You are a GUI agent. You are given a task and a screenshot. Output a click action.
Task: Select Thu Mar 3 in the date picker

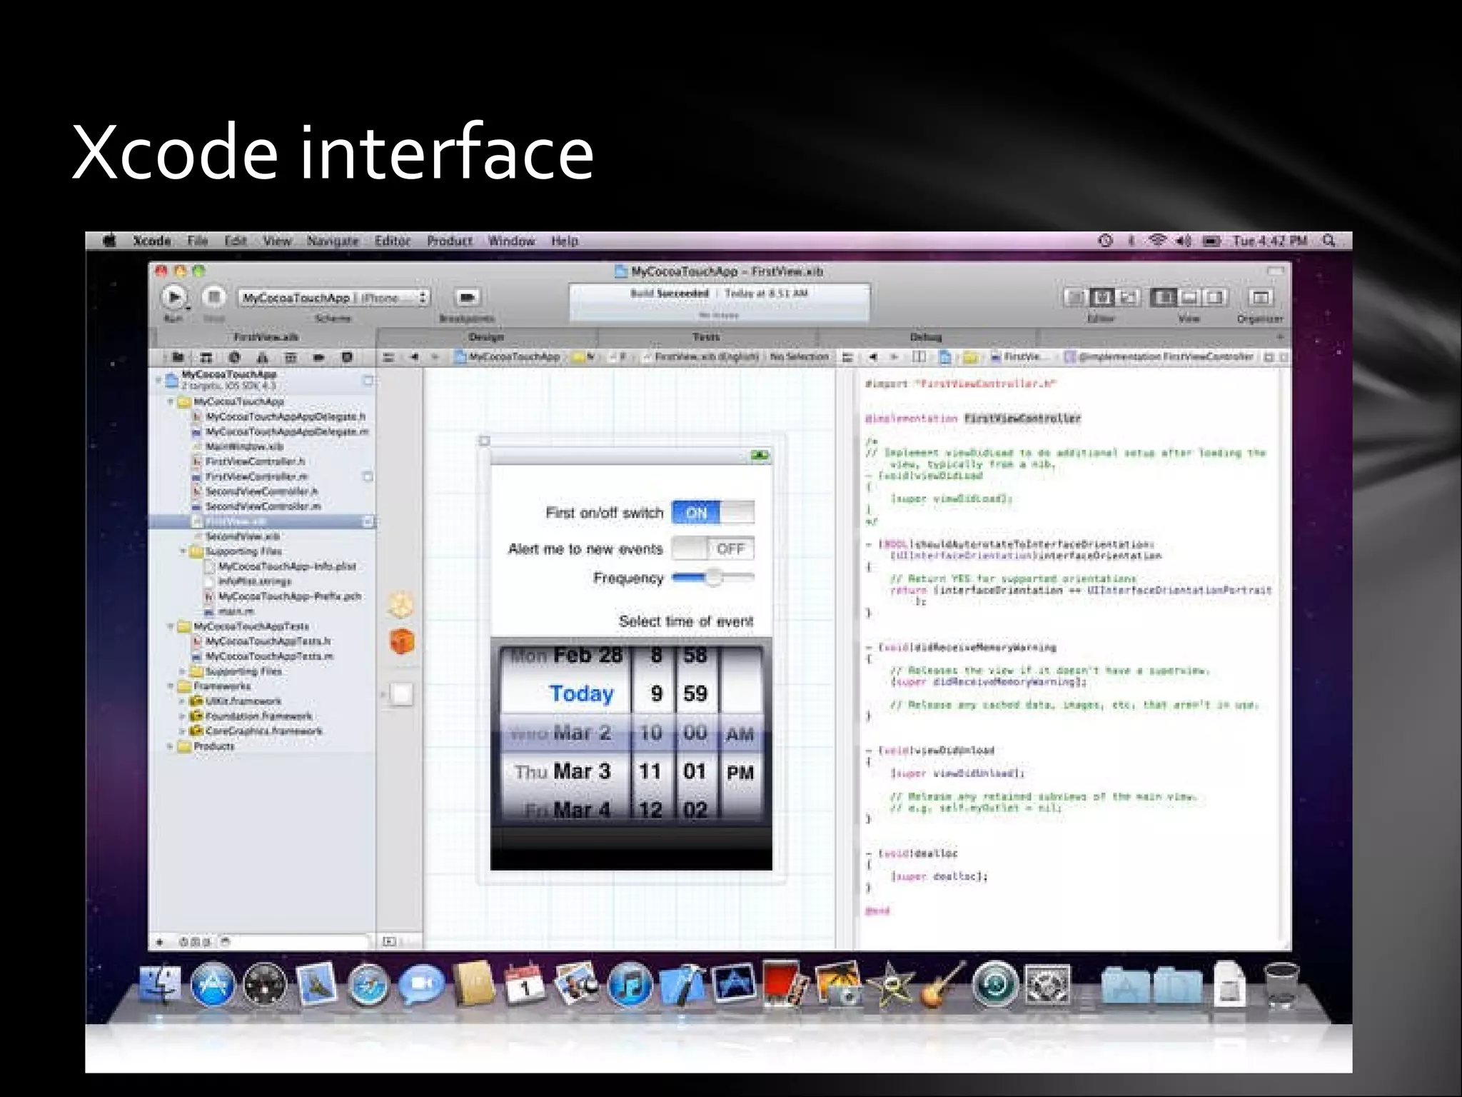tap(563, 772)
